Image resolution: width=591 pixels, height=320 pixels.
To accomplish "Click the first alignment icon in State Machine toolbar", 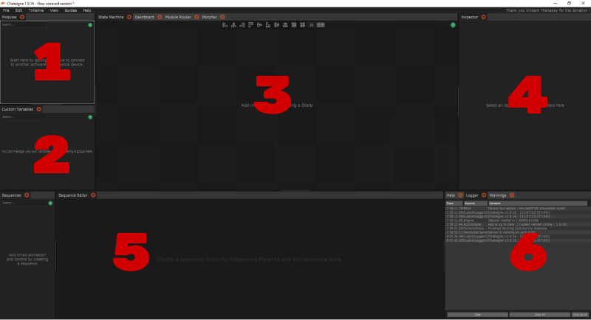I will (x=225, y=25).
